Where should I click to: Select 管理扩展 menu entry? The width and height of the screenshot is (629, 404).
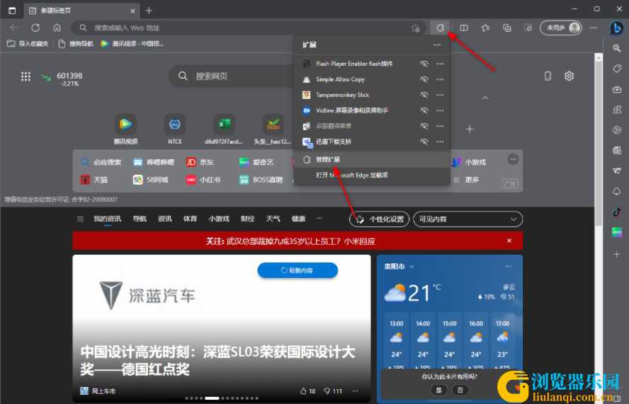tap(372, 159)
